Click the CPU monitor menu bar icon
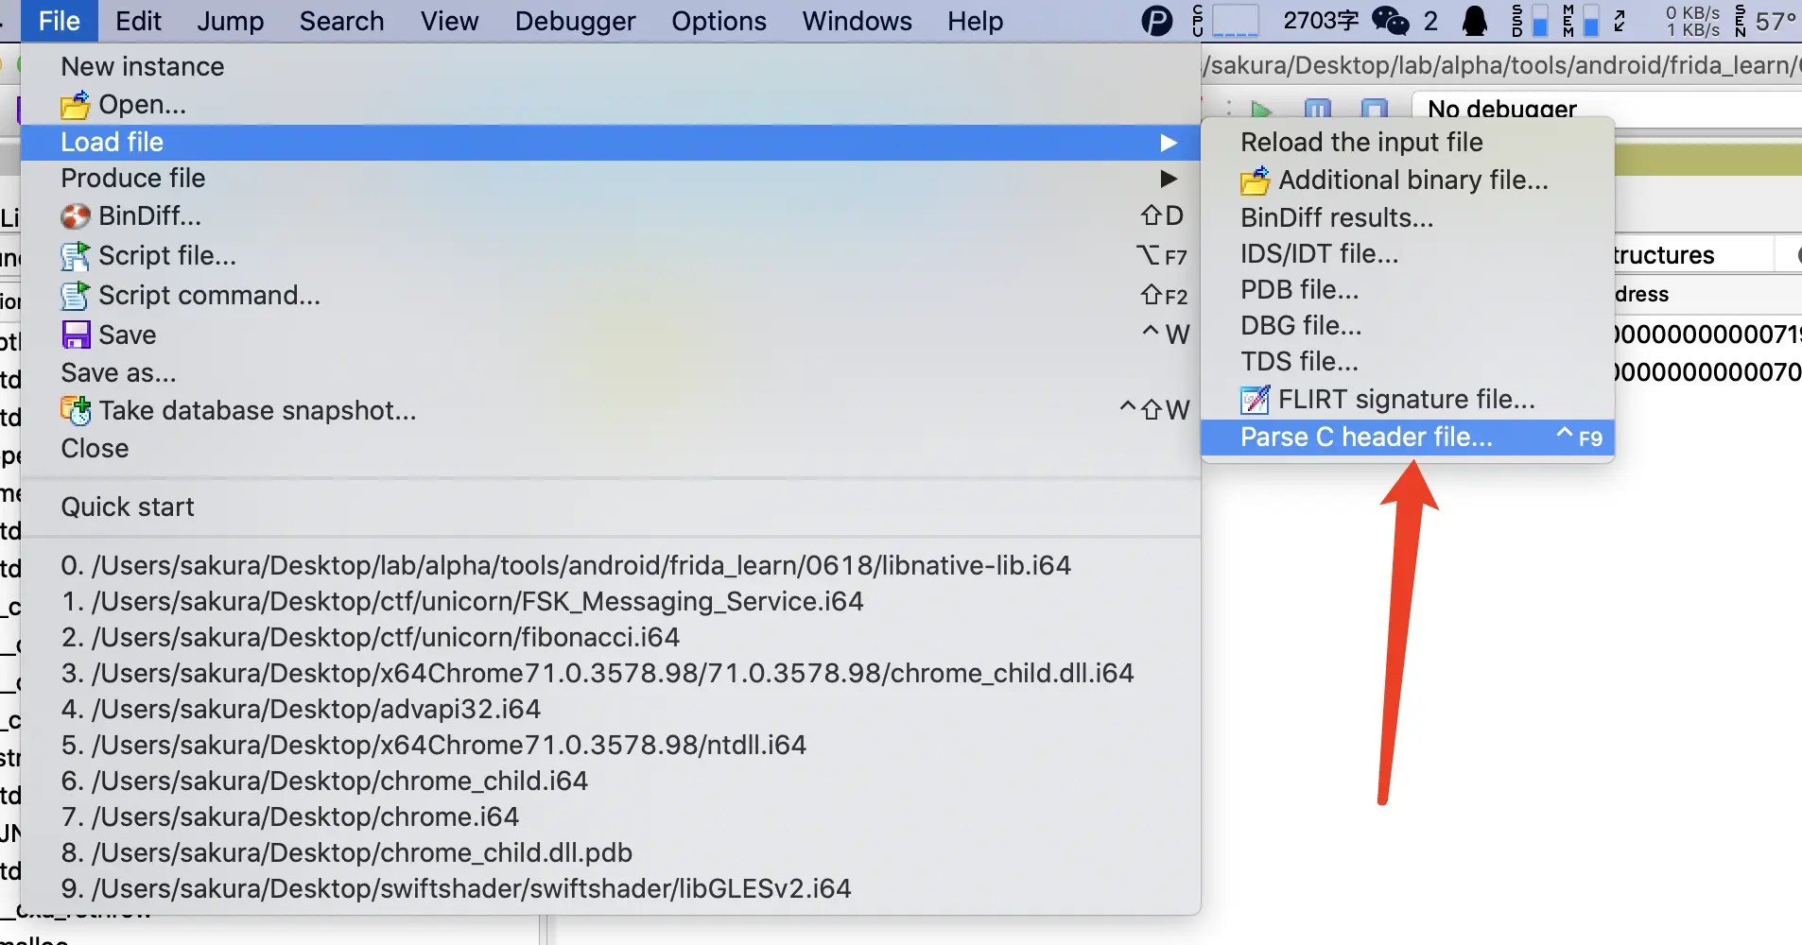 1225,21
